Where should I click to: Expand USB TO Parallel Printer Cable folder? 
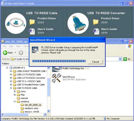coord(11,84)
